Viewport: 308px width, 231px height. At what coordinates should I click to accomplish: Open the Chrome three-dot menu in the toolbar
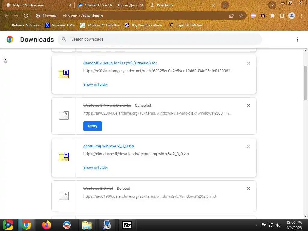point(301,16)
